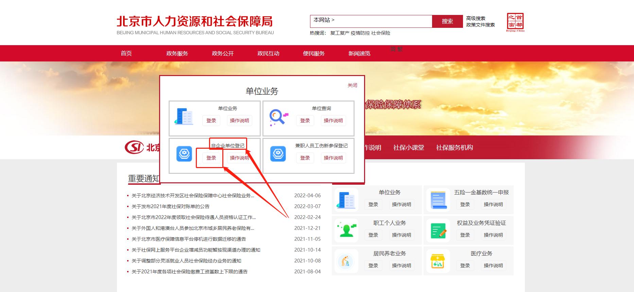Screen dimensions: 634x292
Task: Click 登录 for 职工个人业务
Action: click(373, 235)
